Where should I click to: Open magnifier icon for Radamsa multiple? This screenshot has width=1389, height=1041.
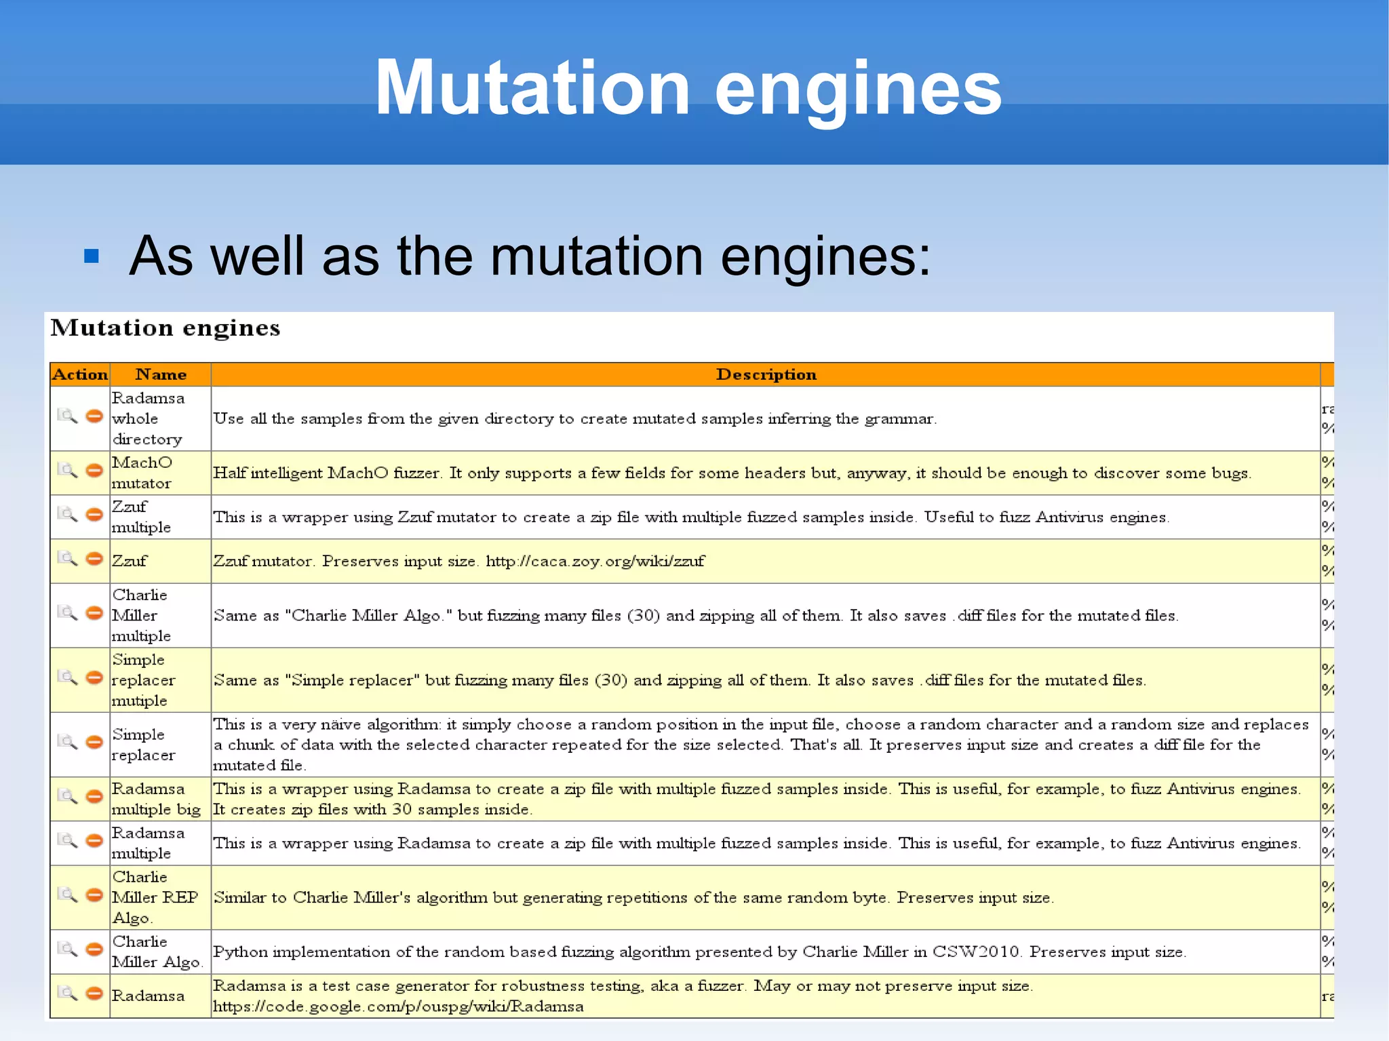67,841
